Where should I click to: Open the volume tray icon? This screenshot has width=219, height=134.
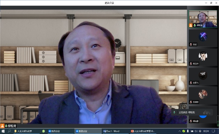(196, 131)
